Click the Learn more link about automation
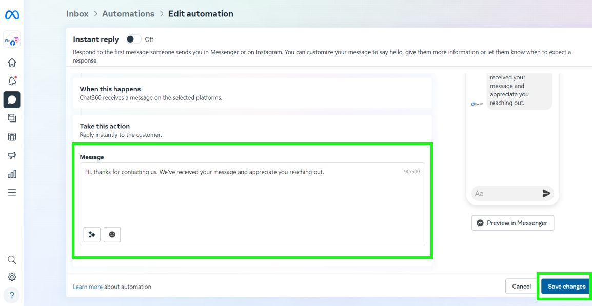This screenshot has height=306, width=592. (88, 287)
